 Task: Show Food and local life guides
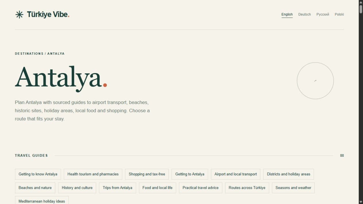(158, 188)
